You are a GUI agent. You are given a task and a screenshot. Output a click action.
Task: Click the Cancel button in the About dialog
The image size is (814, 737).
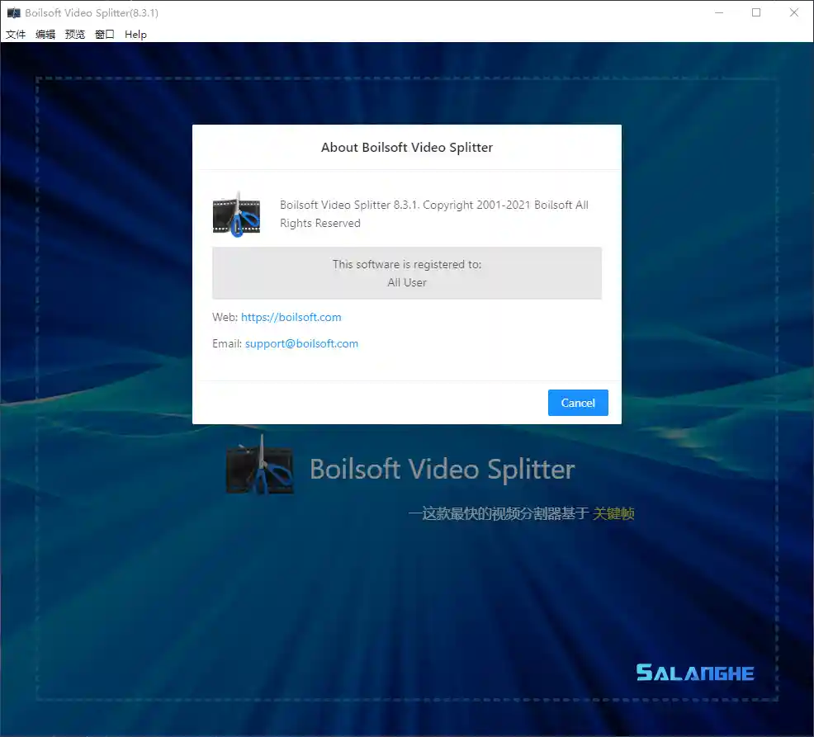coord(578,403)
